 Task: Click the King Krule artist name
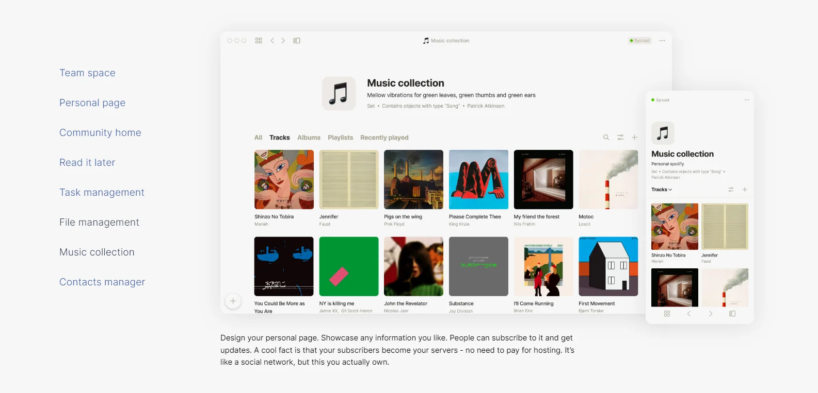tap(459, 224)
